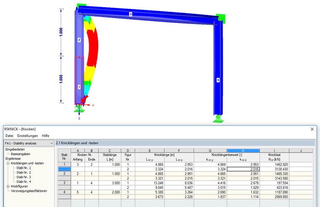Viewport: 320px width, 207px height.
Task: Click the red load arrow at column base
Action: [x=84, y=99]
